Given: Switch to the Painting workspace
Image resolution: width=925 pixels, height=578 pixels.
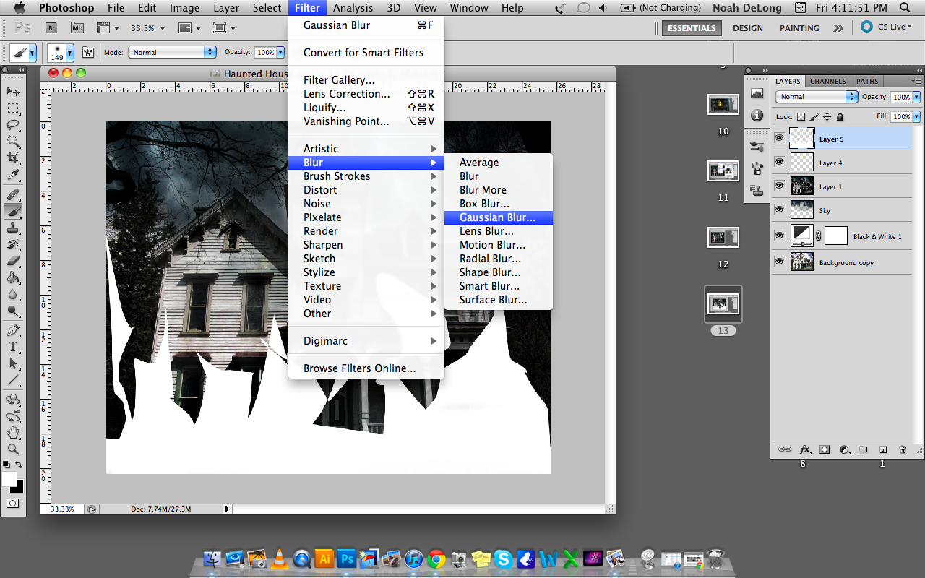Looking at the screenshot, I should tap(799, 28).
